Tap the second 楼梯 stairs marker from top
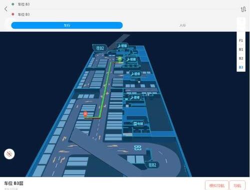This screenshot has height=190, width=250. [131, 59]
